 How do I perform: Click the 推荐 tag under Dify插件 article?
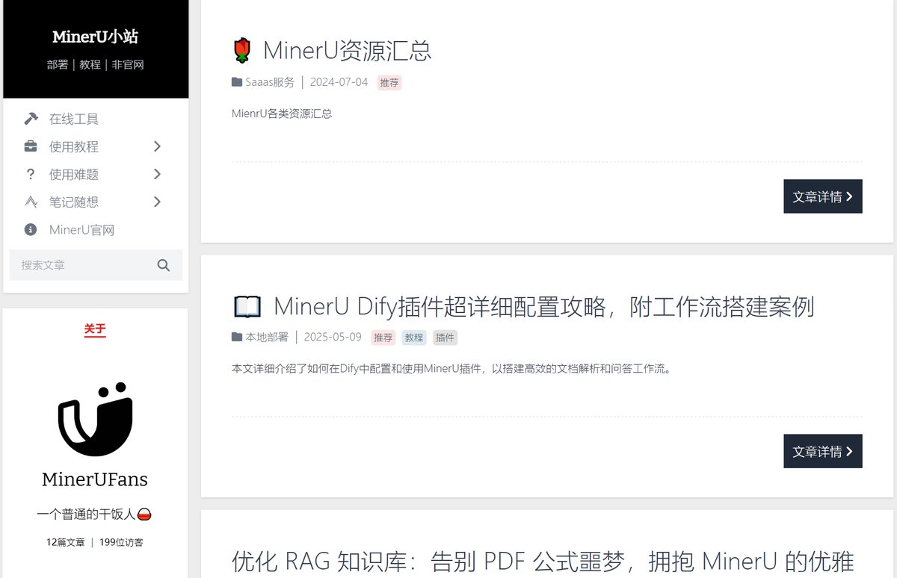point(383,338)
